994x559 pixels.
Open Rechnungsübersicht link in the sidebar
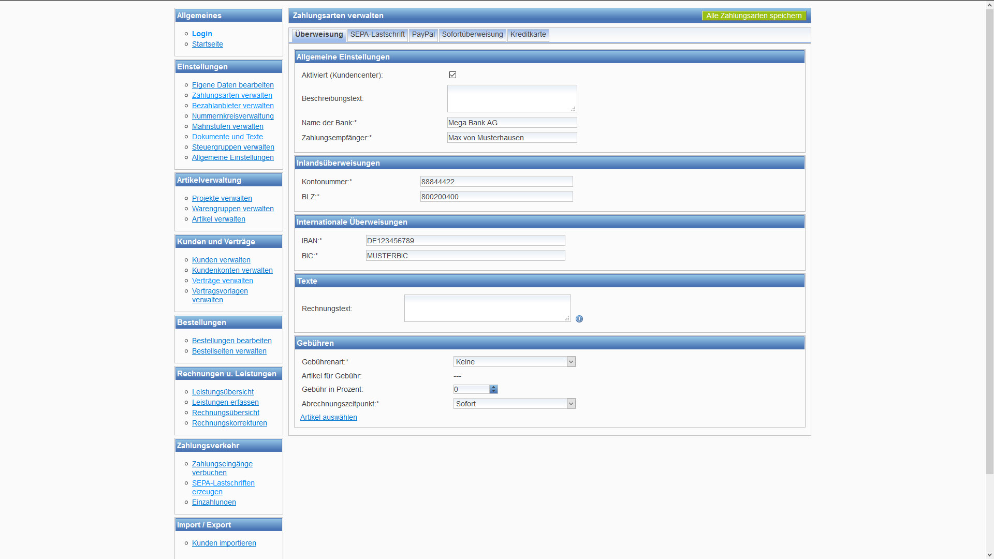225,413
